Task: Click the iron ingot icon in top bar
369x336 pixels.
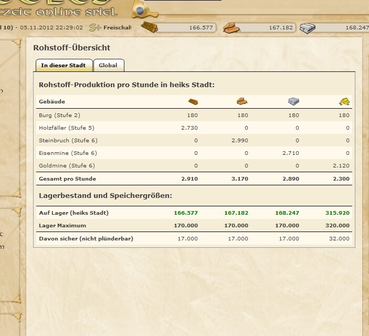Action: coord(307,28)
